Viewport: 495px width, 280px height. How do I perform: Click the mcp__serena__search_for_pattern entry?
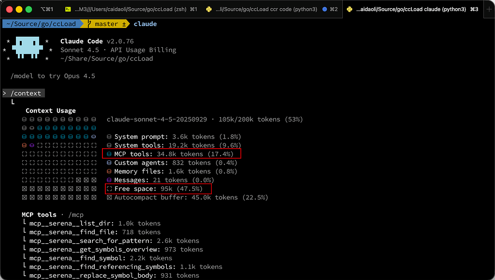[x=114, y=240]
